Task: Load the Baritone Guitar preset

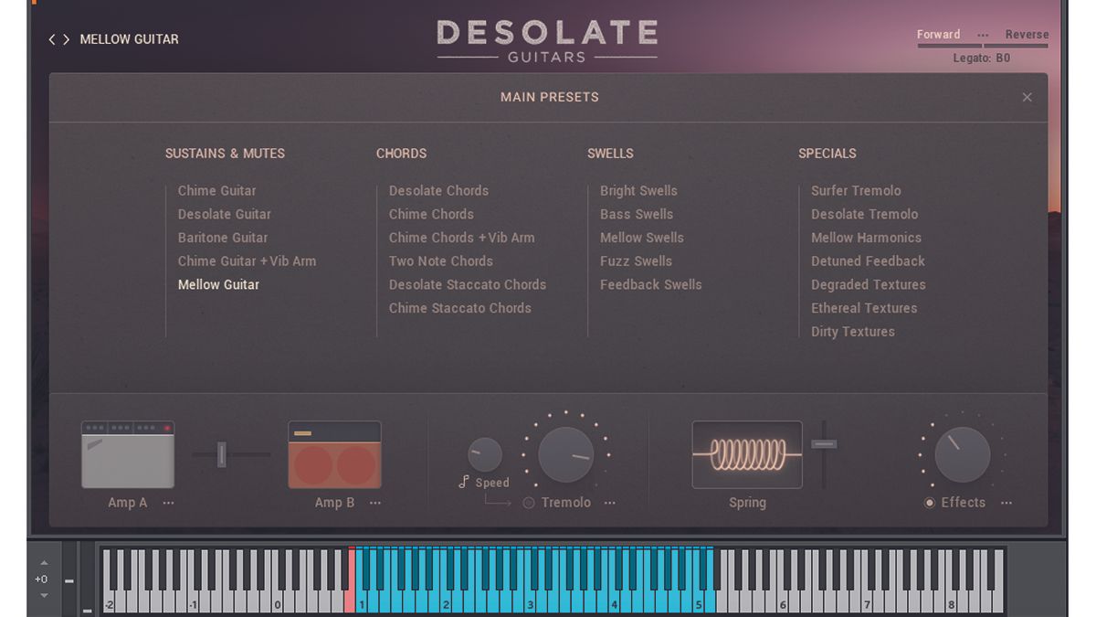Action: click(221, 237)
